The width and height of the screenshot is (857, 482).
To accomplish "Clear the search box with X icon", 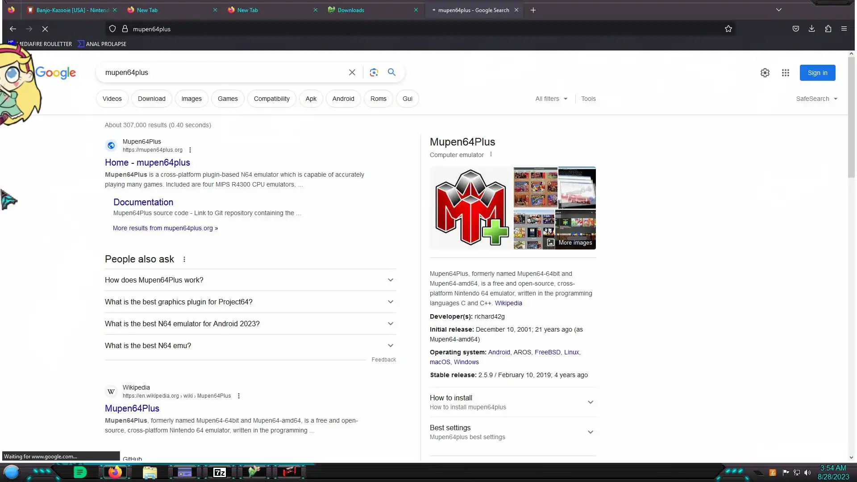I will click(352, 72).
